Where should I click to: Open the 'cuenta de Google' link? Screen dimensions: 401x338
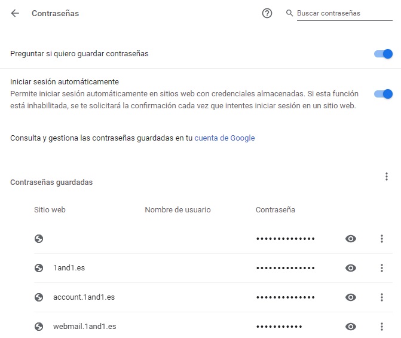[x=225, y=138]
